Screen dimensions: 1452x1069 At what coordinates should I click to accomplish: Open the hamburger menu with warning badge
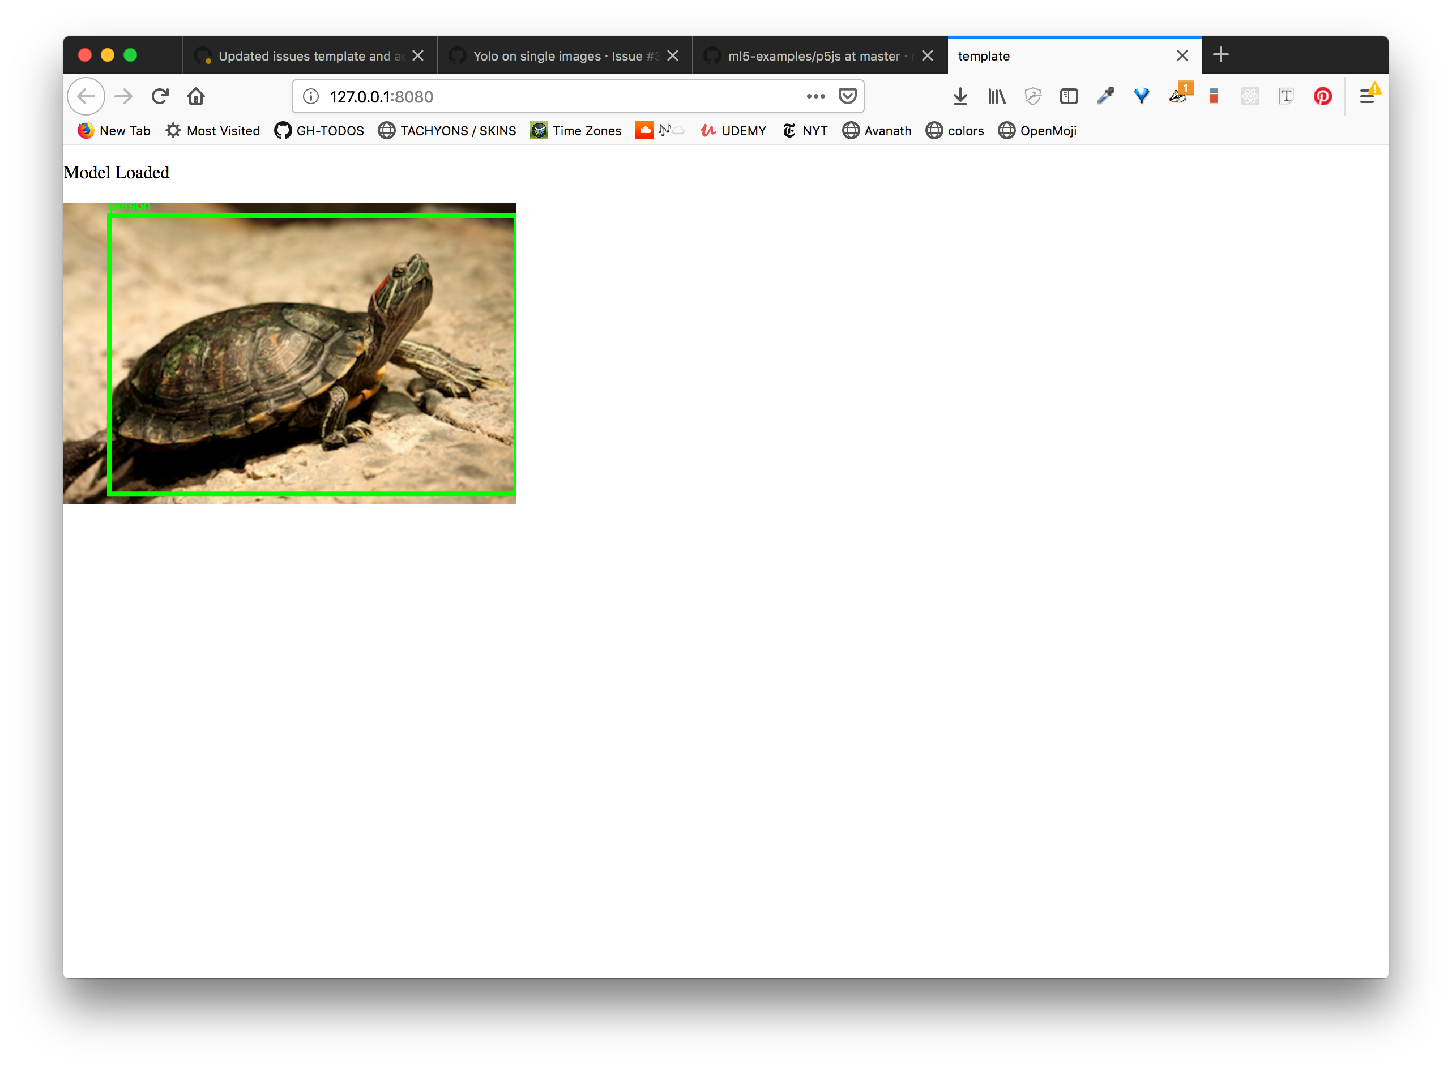point(1368,96)
